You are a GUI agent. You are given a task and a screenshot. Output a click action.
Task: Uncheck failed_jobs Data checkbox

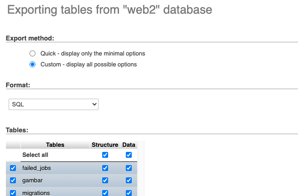[x=129, y=168]
